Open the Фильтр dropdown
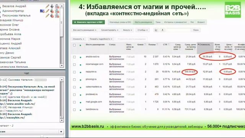Image resolution: width=245 pixels, height=138 pixels. pyautogui.click(x=127, y=30)
